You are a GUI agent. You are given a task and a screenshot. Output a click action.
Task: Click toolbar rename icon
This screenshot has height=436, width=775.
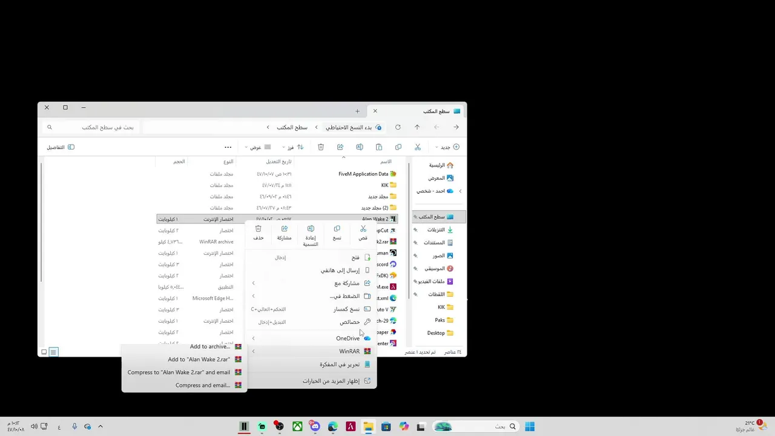coord(360,147)
